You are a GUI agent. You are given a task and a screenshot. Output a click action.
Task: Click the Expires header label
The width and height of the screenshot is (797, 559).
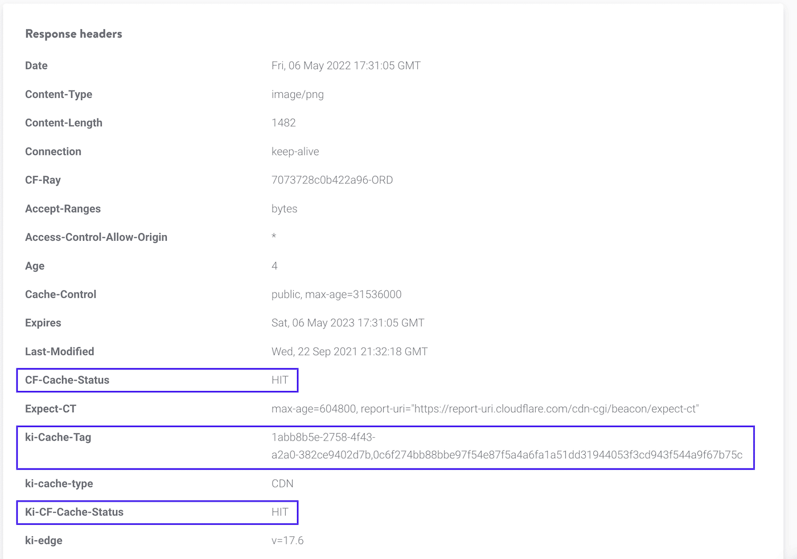tap(43, 323)
